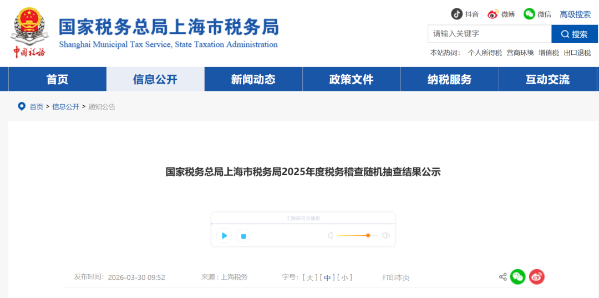Share article via green WeChat button
599x298 pixels.
pos(517,276)
